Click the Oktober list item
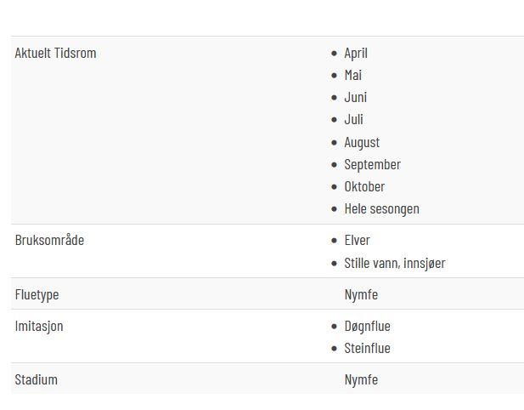The height and width of the screenshot is (410, 524). pyautogui.click(x=364, y=186)
